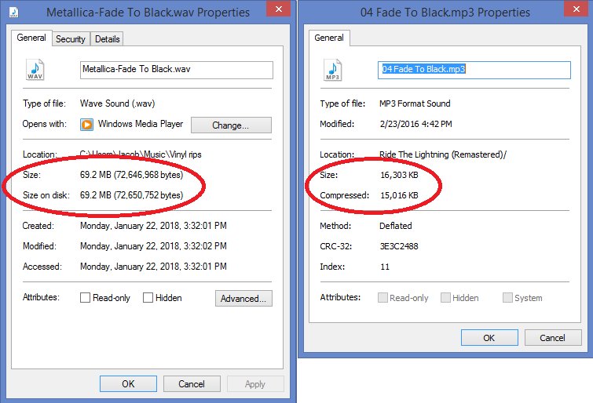
Task: Switch to Details tab
Action: 108,39
